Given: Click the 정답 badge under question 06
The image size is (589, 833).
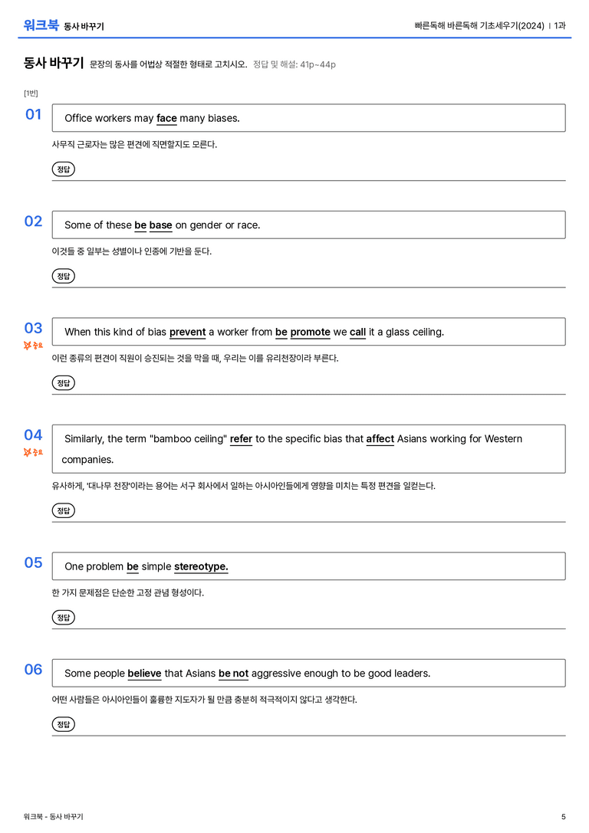Looking at the screenshot, I should coord(63,724).
